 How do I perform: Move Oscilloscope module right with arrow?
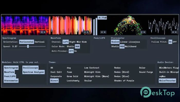tap(176, 32)
